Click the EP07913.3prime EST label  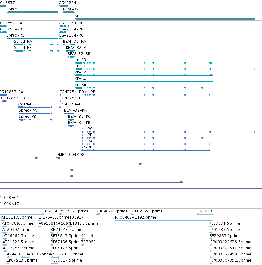(22, 260)
